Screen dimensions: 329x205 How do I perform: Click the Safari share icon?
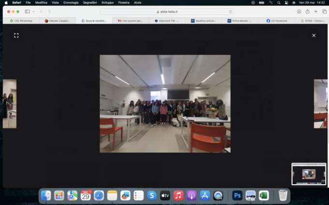point(307,12)
